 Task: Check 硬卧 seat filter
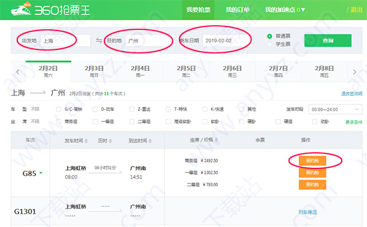tap(241, 121)
